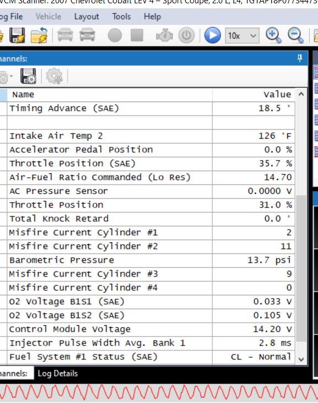The image size is (318, 403).
Task: Select the Total Knock Retard row
Action: [x=151, y=219]
